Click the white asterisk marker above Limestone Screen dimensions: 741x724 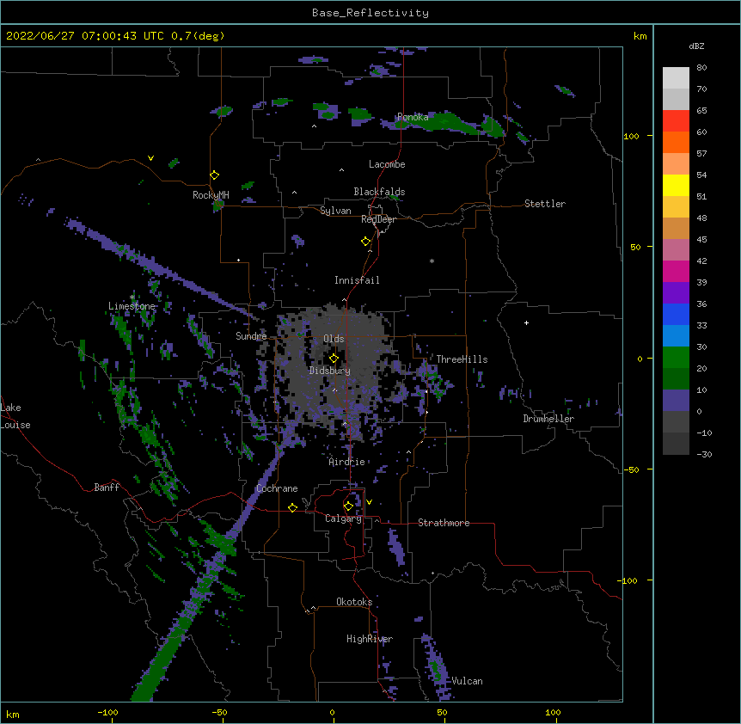point(132,297)
